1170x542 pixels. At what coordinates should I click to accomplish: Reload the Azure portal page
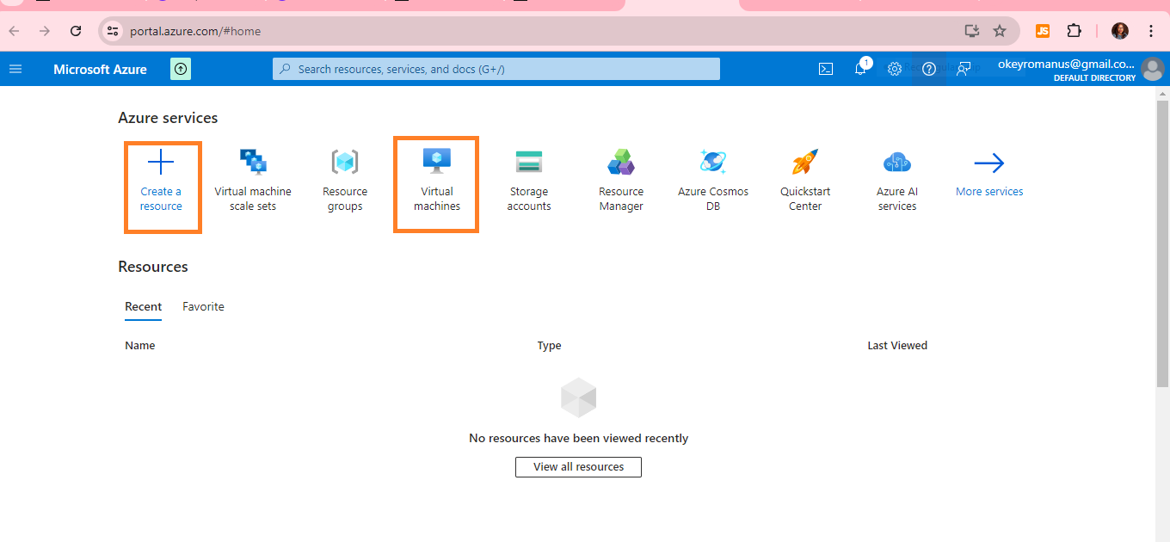pyautogui.click(x=76, y=31)
